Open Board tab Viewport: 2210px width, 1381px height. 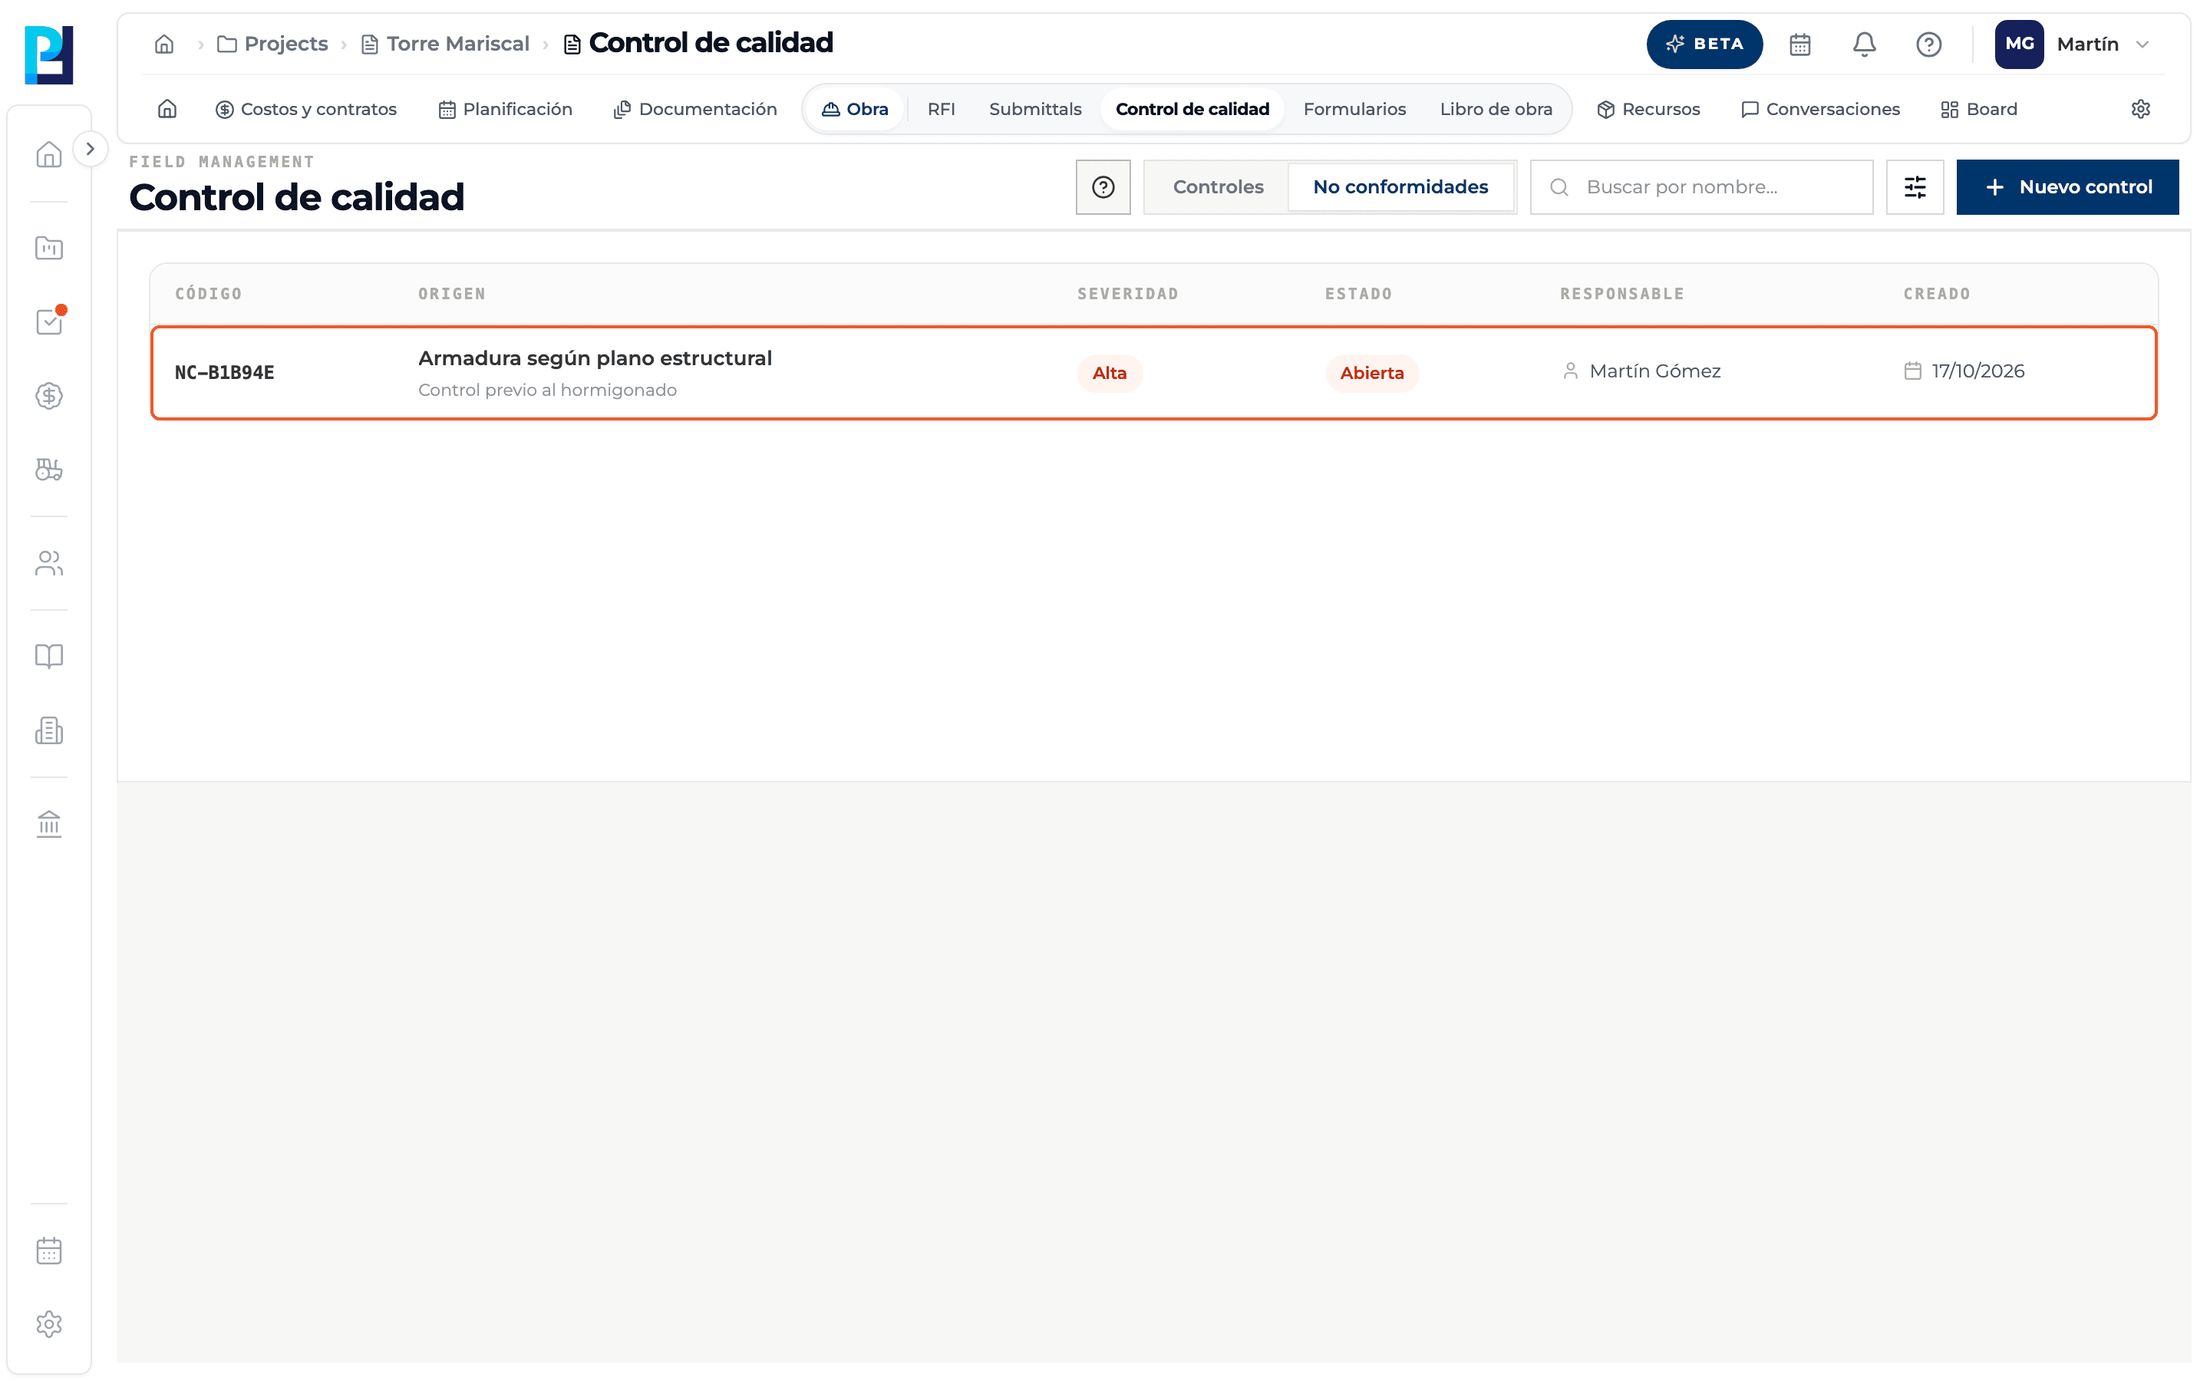coord(1979,109)
